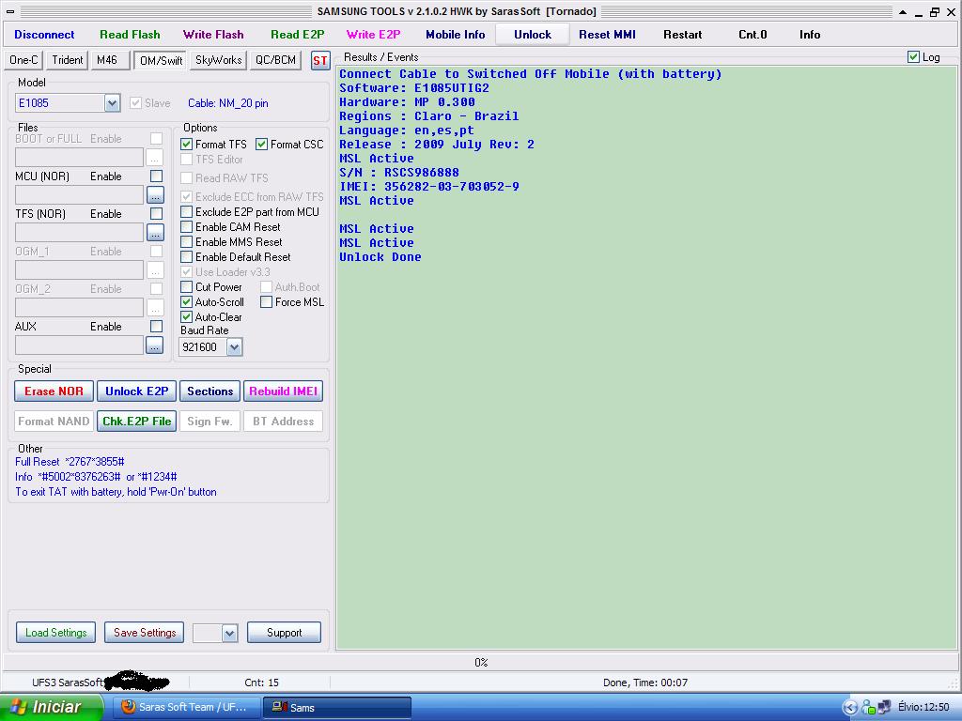Screen dimensions: 962x721
Task: Click Chk.E2P File button
Action: 137,422
